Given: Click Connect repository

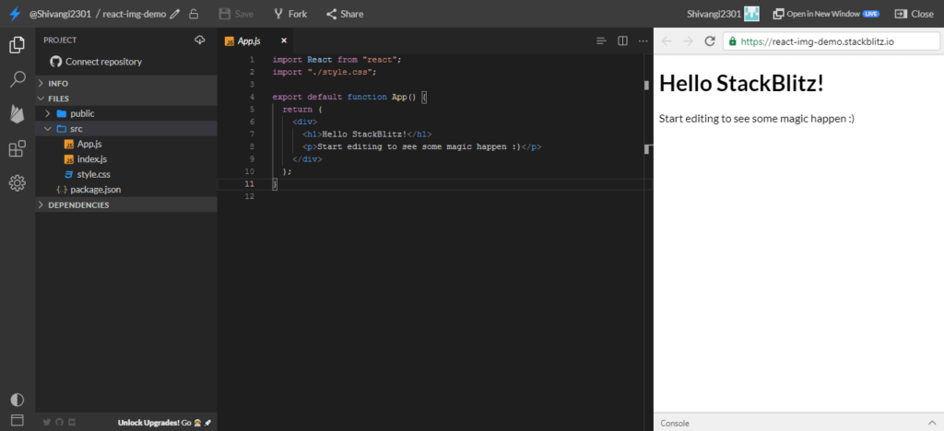Looking at the screenshot, I should point(96,62).
